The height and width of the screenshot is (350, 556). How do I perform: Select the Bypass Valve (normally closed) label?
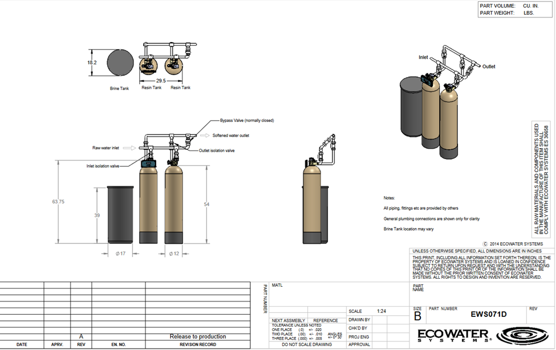[247, 121]
